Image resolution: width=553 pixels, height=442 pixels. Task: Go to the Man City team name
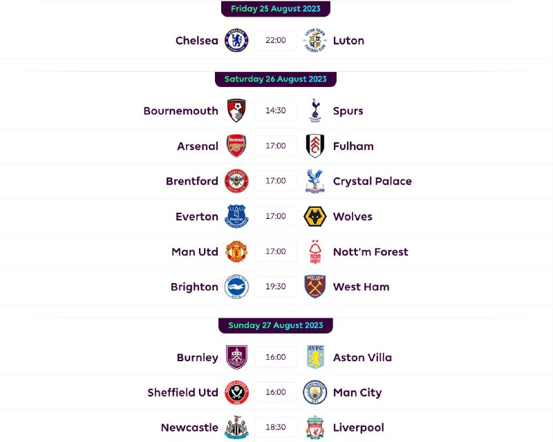[x=357, y=393]
